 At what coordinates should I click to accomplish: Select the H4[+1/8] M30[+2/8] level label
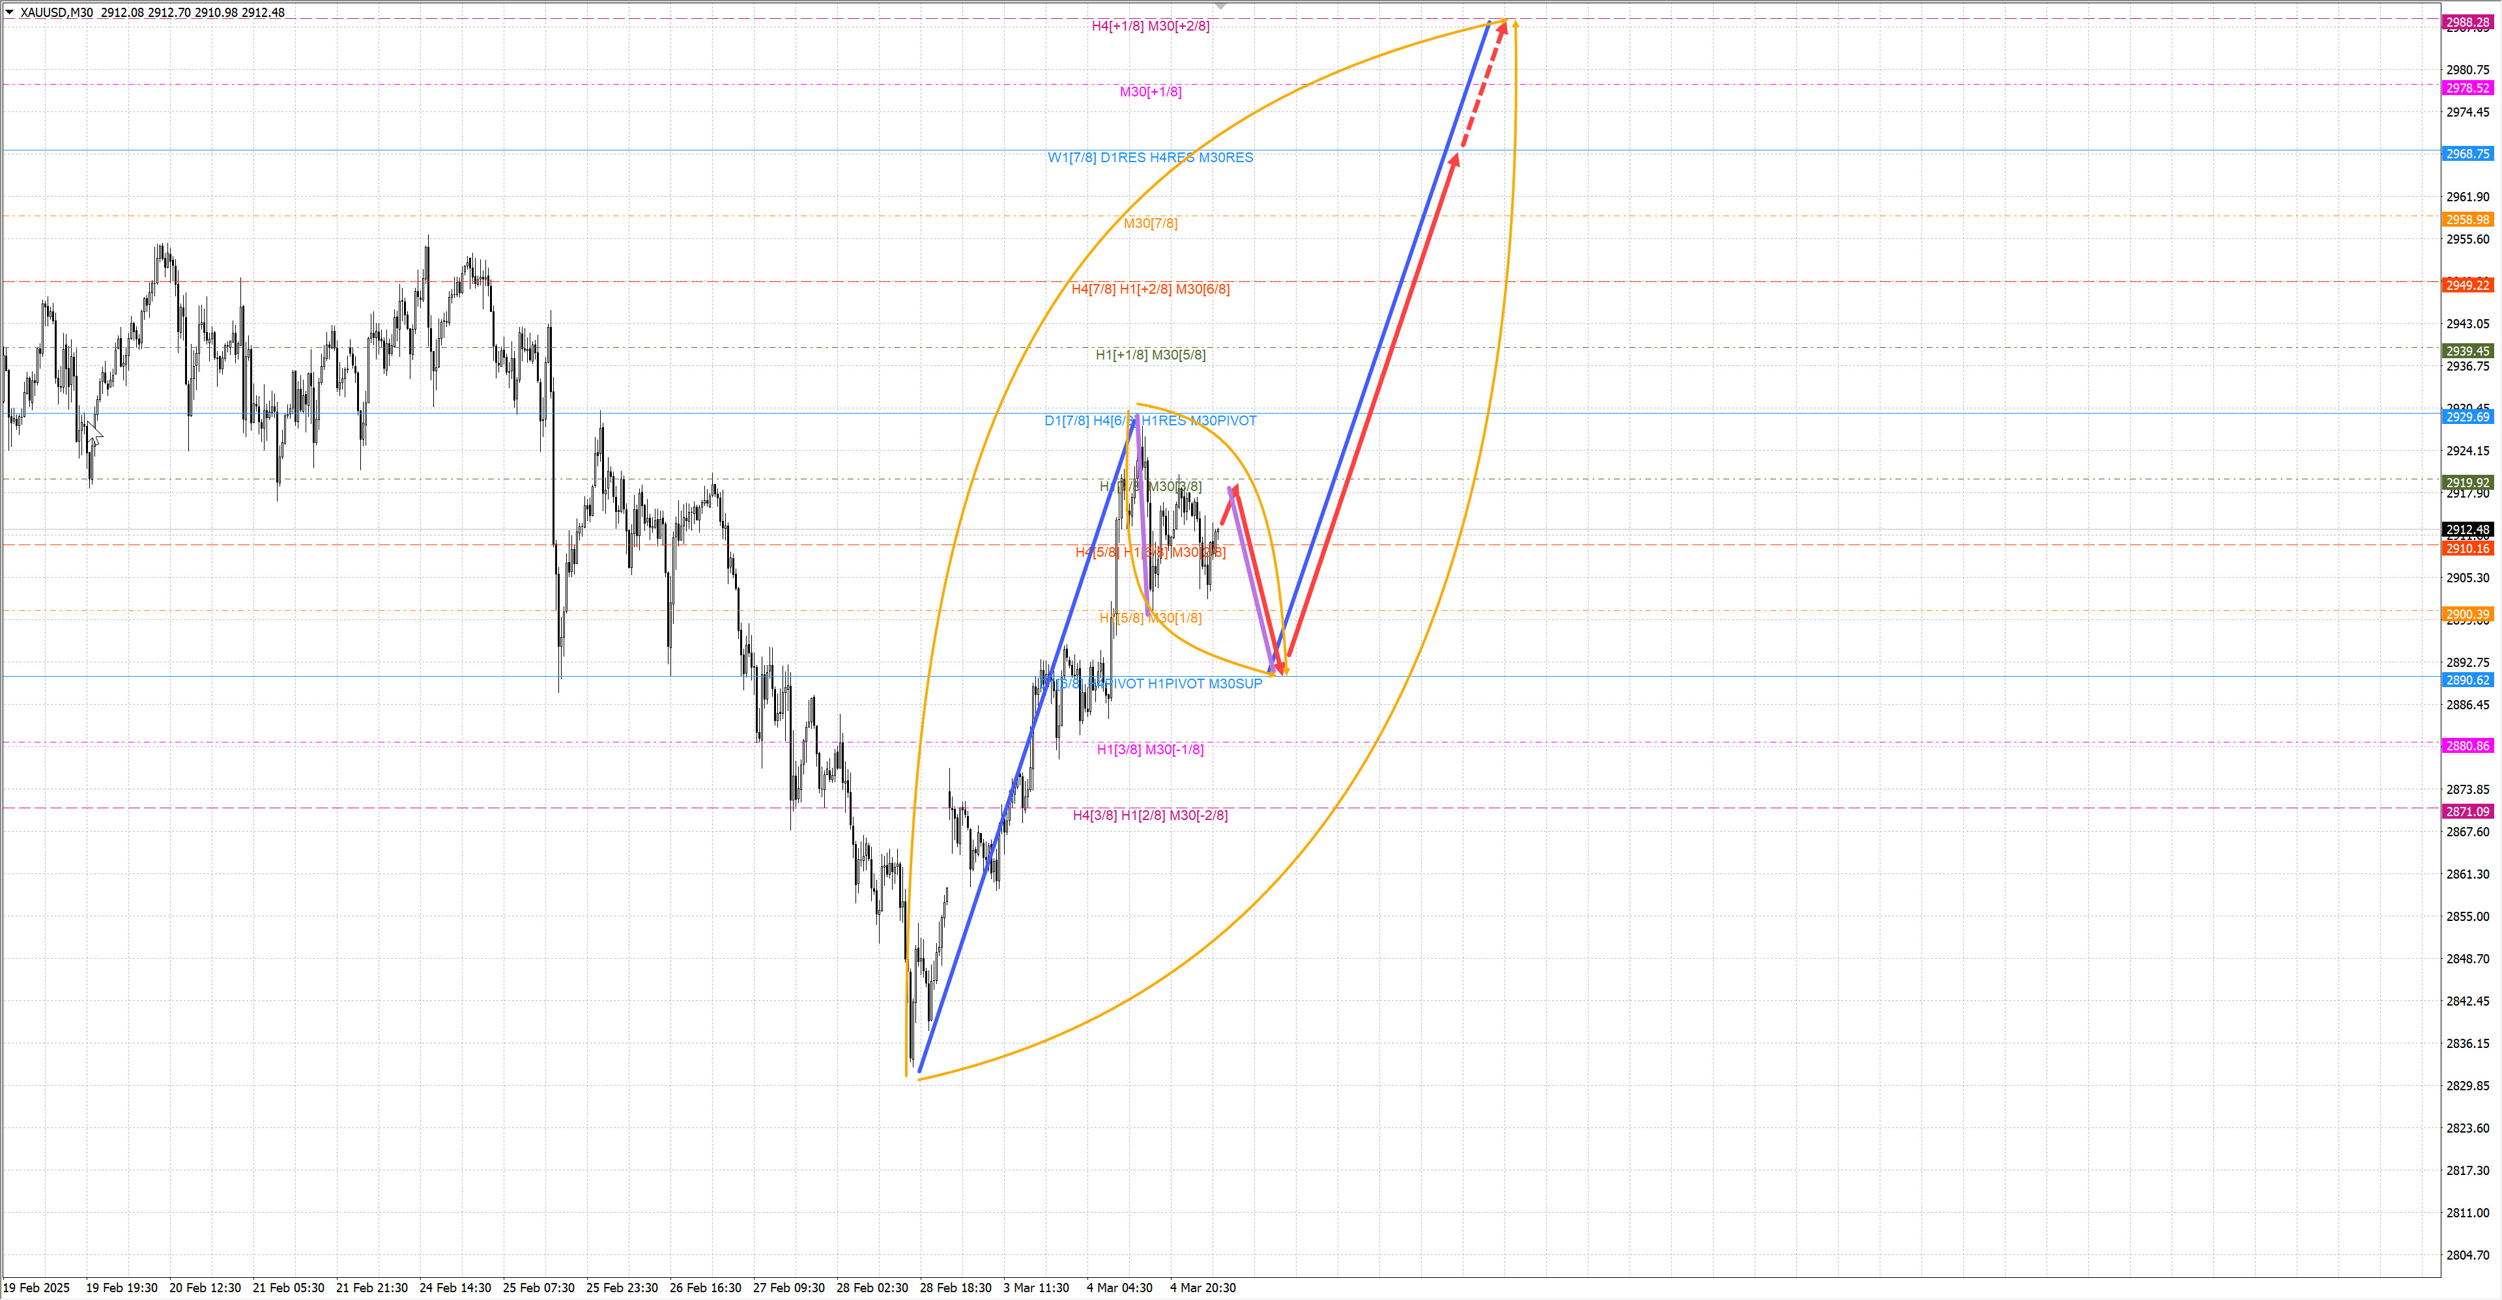(x=1150, y=26)
